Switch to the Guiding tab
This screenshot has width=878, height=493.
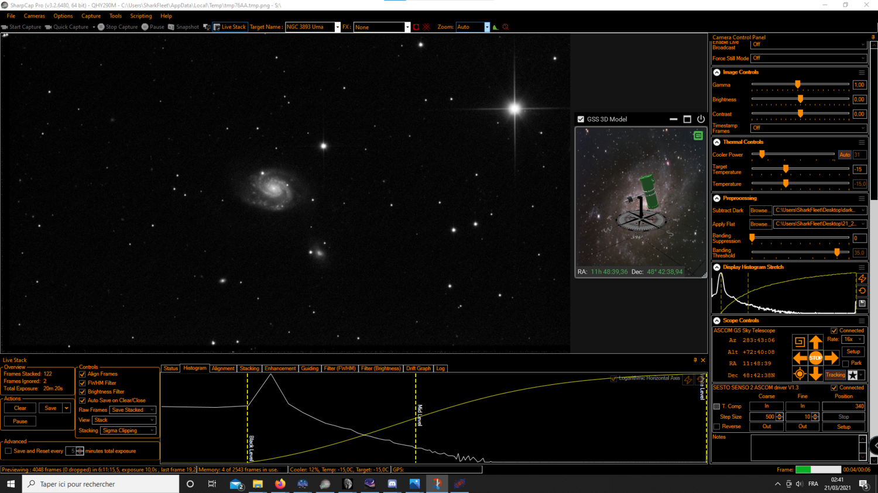point(310,368)
